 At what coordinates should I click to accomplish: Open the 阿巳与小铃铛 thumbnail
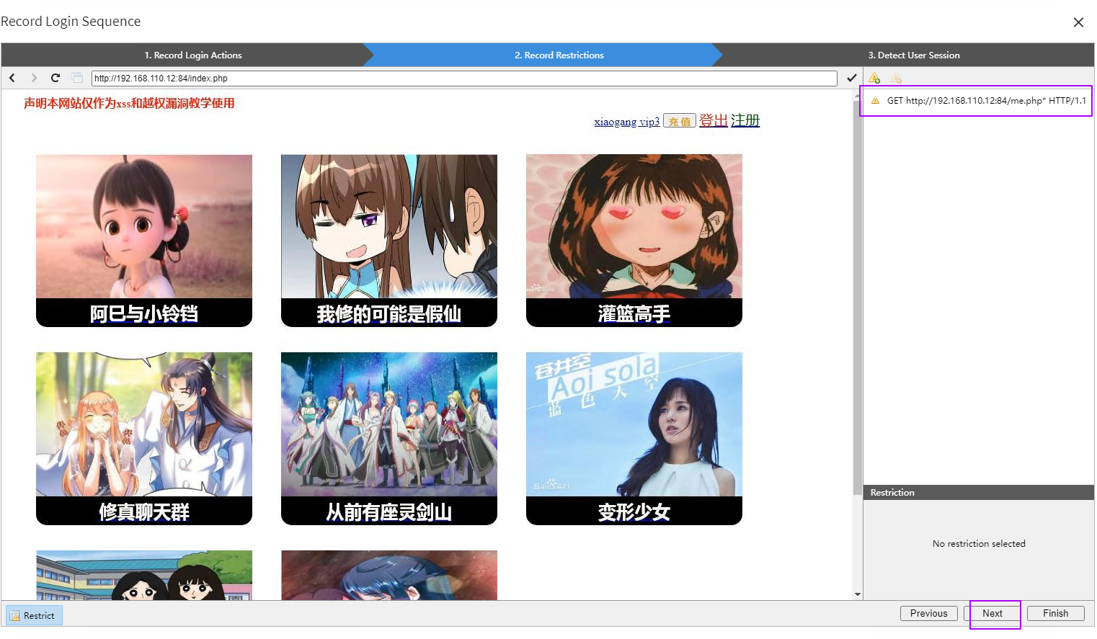pyautogui.click(x=144, y=241)
